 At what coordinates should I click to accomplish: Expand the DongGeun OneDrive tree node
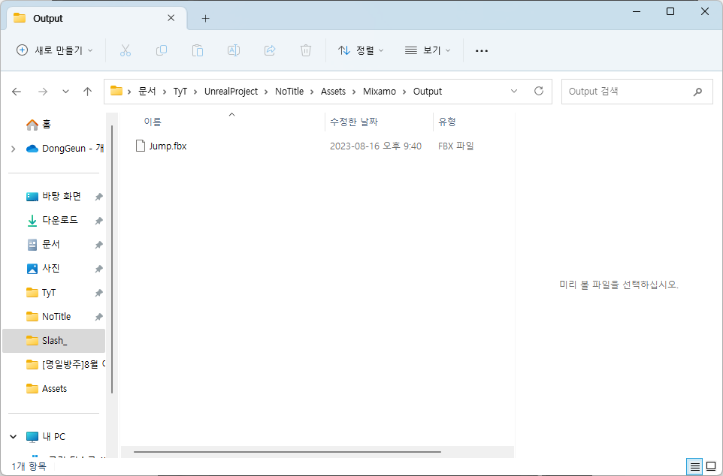click(x=14, y=149)
